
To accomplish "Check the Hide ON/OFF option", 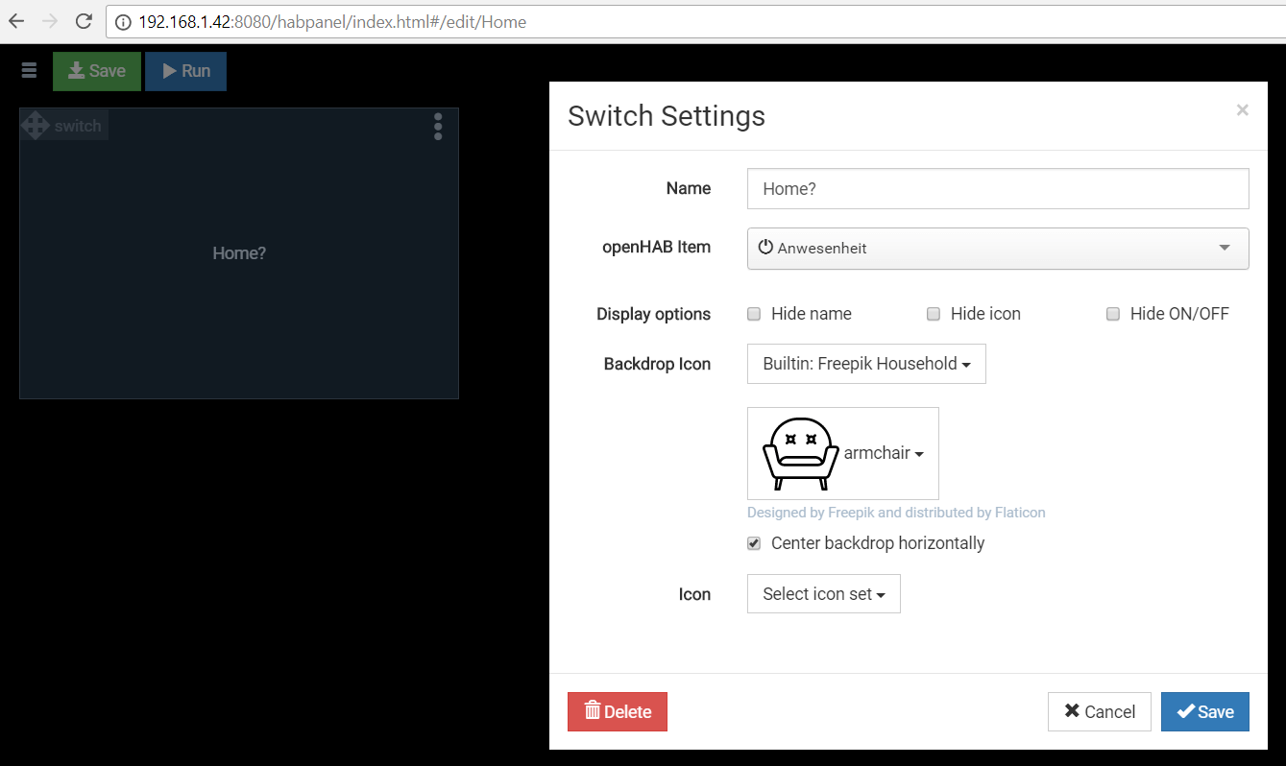I will point(1112,313).
